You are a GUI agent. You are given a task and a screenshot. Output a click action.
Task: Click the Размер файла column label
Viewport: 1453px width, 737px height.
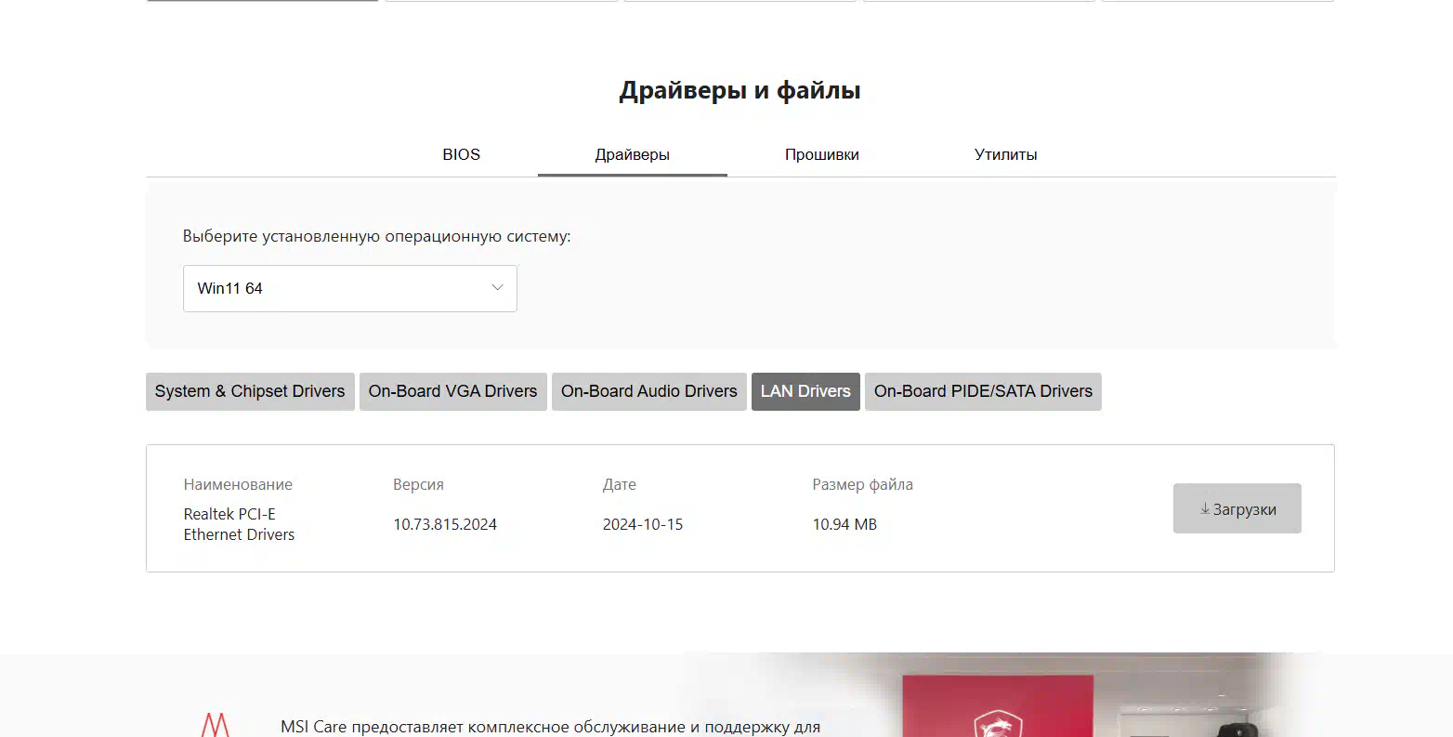point(862,484)
